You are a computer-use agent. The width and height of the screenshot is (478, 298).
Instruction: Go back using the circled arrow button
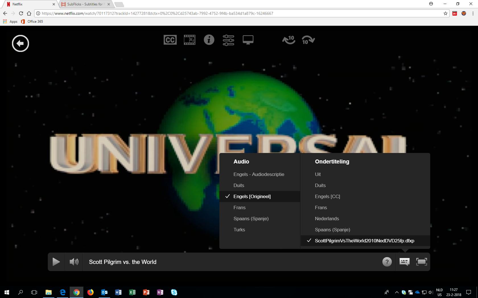coord(20,43)
